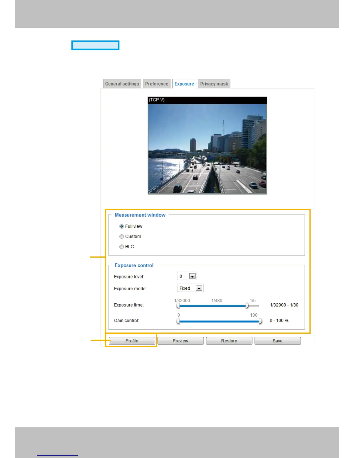Click the live camera video preview
Screen dimensions: 354x458
pos(207,149)
